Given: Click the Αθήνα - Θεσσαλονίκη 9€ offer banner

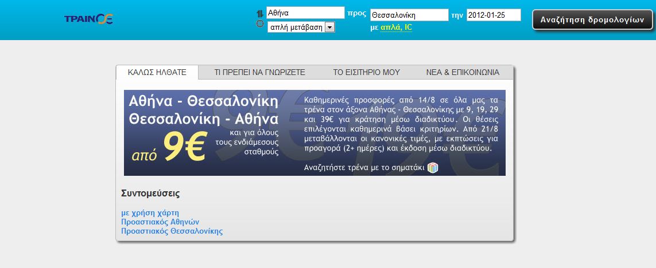Looking at the screenshot, I should tap(315, 133).
